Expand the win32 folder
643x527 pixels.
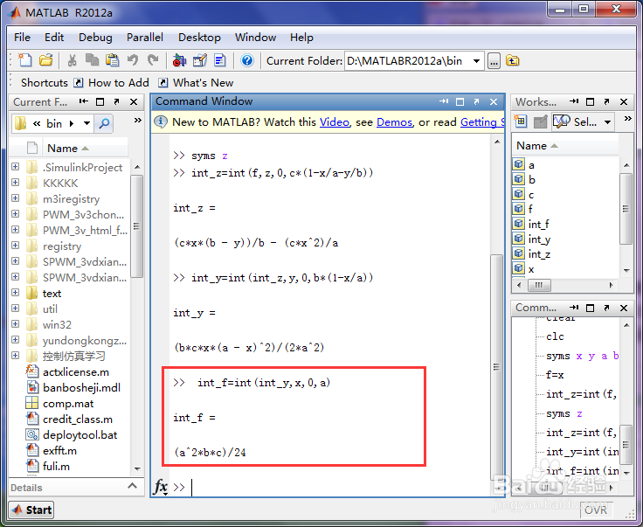(16, 324)
